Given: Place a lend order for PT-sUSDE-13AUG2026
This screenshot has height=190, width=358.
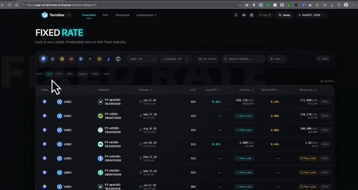Looking at the screenshot, I should tap(244, 130).
